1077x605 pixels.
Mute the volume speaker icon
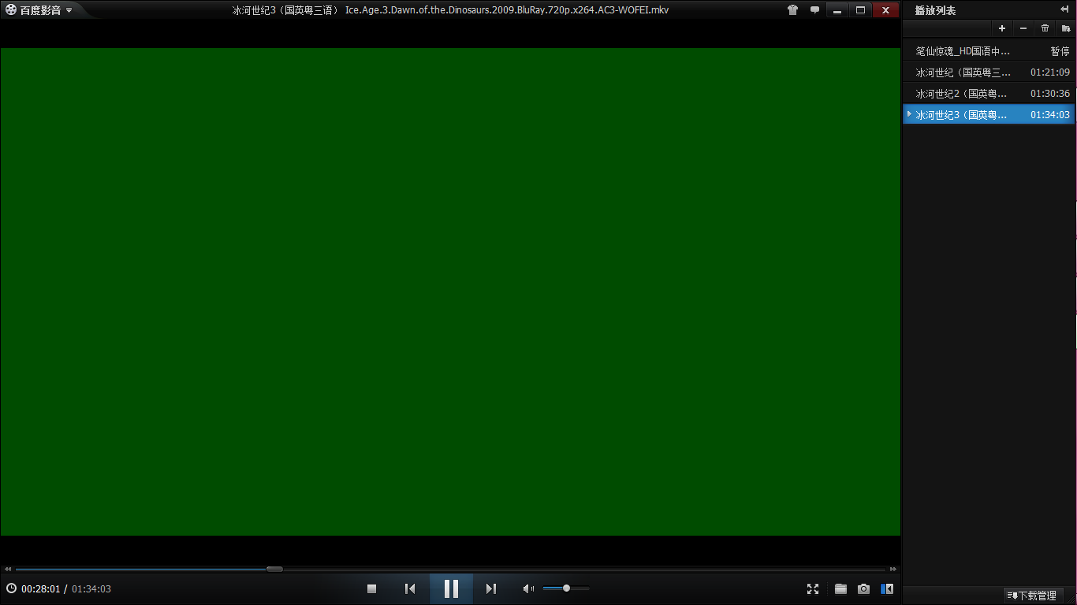tap(528, 588)
